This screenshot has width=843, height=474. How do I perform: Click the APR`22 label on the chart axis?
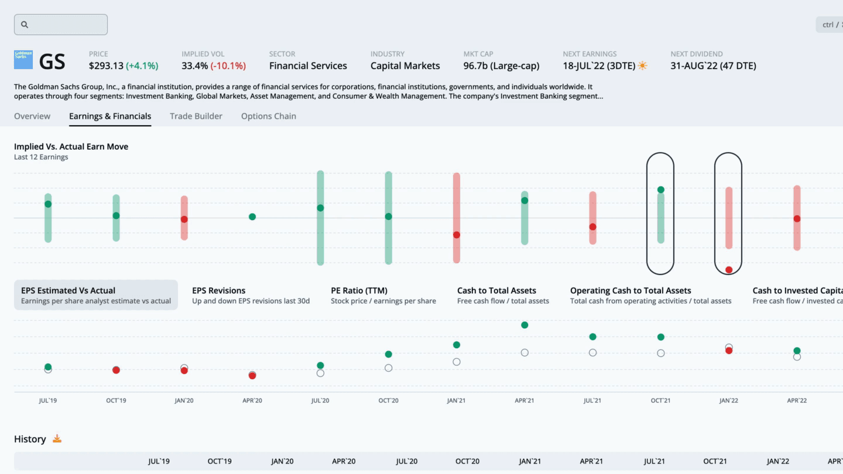click(x=797, y=401)
